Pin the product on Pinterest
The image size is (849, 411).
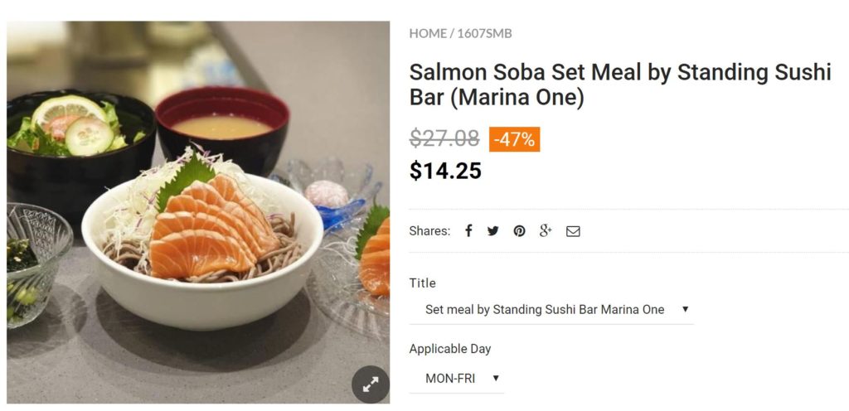click(519, 231)
